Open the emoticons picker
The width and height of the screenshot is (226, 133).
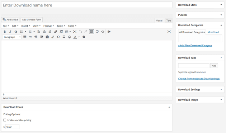click(x=70, y=37)
